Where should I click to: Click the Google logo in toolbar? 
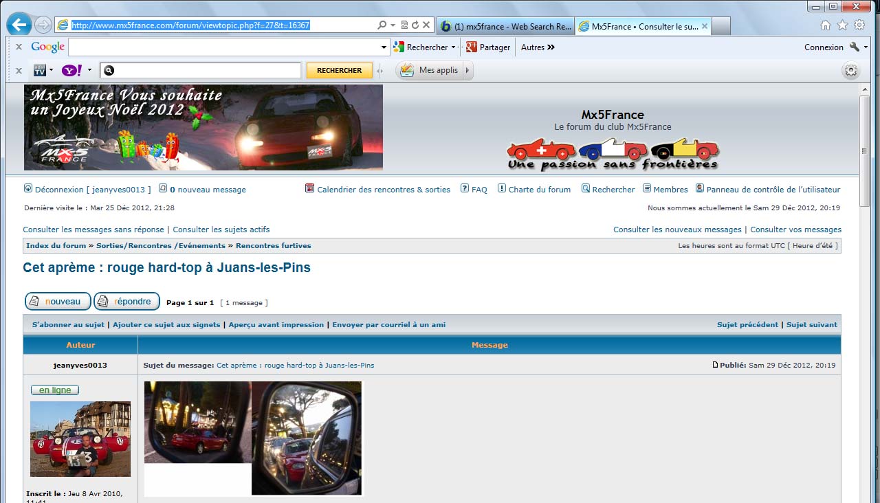click(x=47, y=47)
